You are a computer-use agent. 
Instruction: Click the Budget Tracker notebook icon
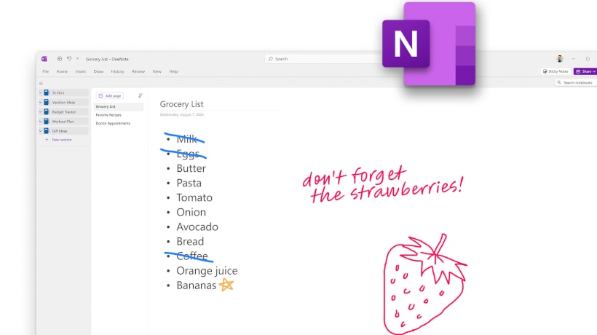pyautogui.click(x=47, y=111)
